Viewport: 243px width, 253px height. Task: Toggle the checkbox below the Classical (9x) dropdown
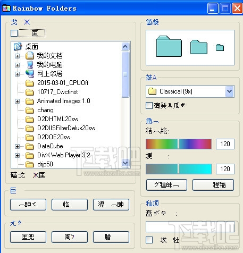click(x=149, y=105)
